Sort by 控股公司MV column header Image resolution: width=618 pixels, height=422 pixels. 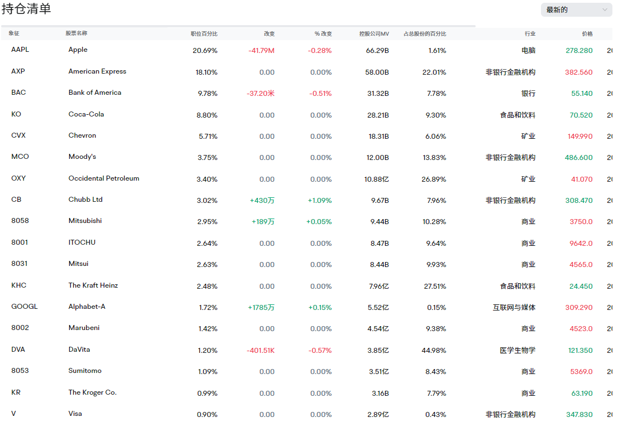[x=373, y=34]
